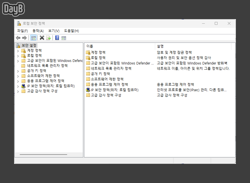Select 응용 프로그램 제어 정책 name in list
This screenshot has width=250, height=183.
point(109,84)
